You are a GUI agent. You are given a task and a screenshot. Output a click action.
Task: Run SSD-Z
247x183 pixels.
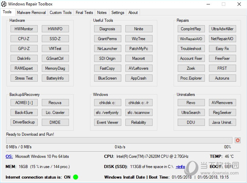[x=55, y=39]
